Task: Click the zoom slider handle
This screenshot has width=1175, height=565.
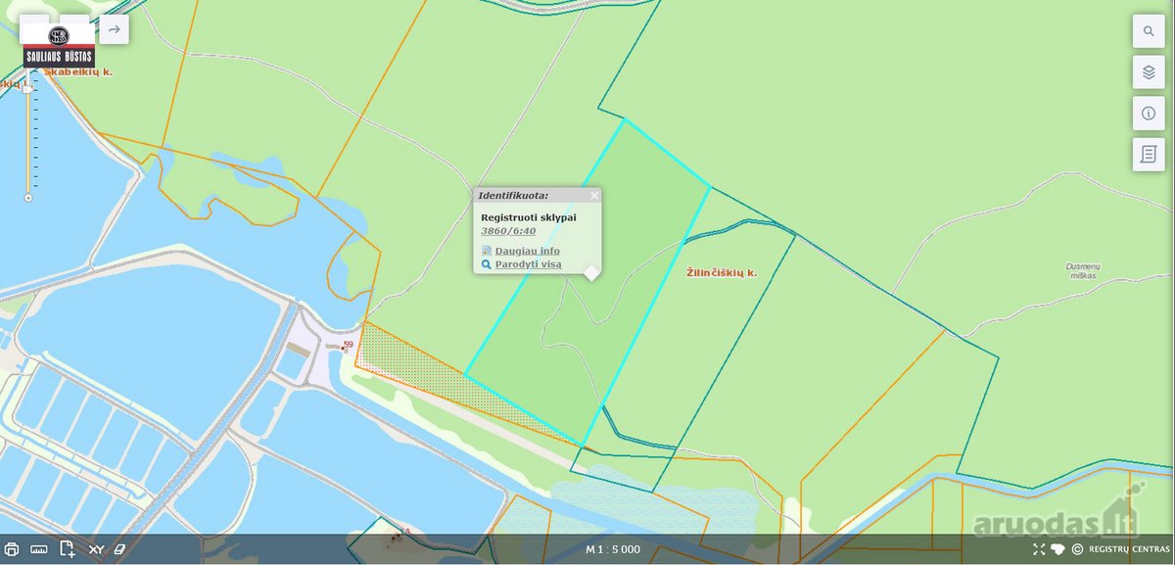Action: [x=28, y=89]
